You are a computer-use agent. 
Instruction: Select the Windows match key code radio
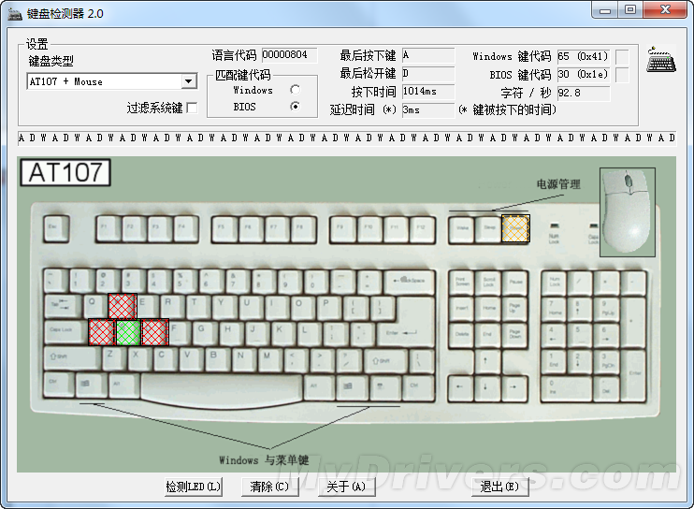[295, 90]
